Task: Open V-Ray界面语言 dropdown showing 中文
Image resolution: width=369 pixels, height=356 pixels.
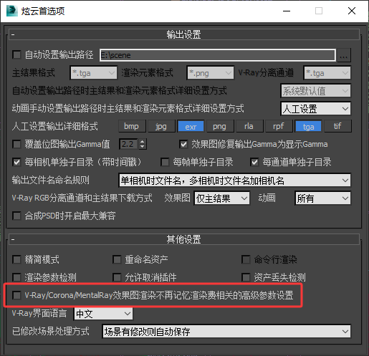Action: click(x=103, y=314)
